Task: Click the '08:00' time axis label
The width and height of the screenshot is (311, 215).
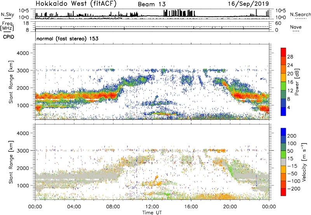Action: (113, 207)
